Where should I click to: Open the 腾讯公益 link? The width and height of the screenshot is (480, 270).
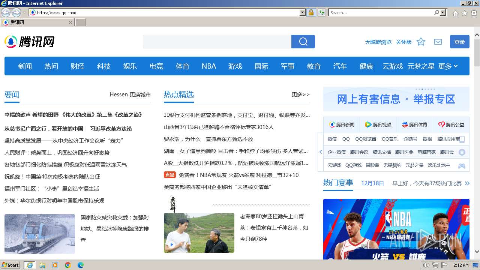(x=451, y=124)
